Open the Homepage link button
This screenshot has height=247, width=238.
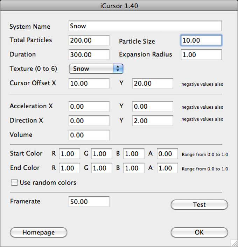coord(38,232)
